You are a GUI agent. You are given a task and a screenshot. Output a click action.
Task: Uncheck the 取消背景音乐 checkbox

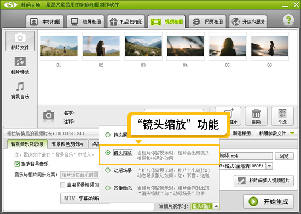point(17,164)
